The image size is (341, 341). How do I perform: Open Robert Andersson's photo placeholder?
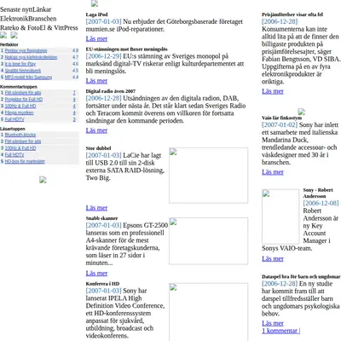tap(280, 217)
